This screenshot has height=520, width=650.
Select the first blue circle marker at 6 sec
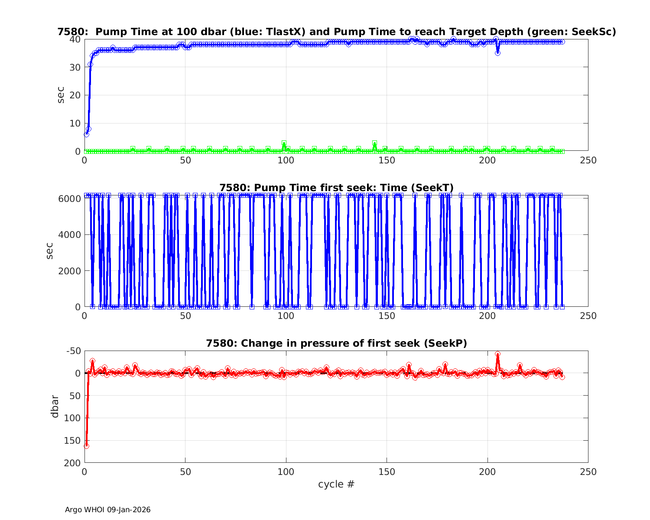pyautogui.click(x=86, y=134)
